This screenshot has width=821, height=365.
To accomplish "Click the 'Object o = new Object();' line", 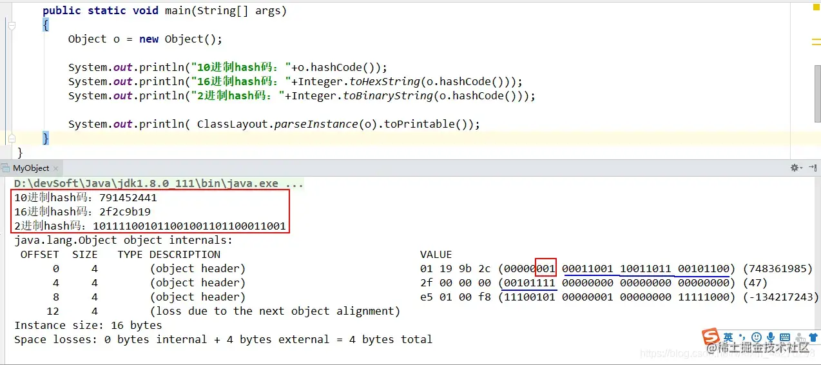I will [145, 39].
